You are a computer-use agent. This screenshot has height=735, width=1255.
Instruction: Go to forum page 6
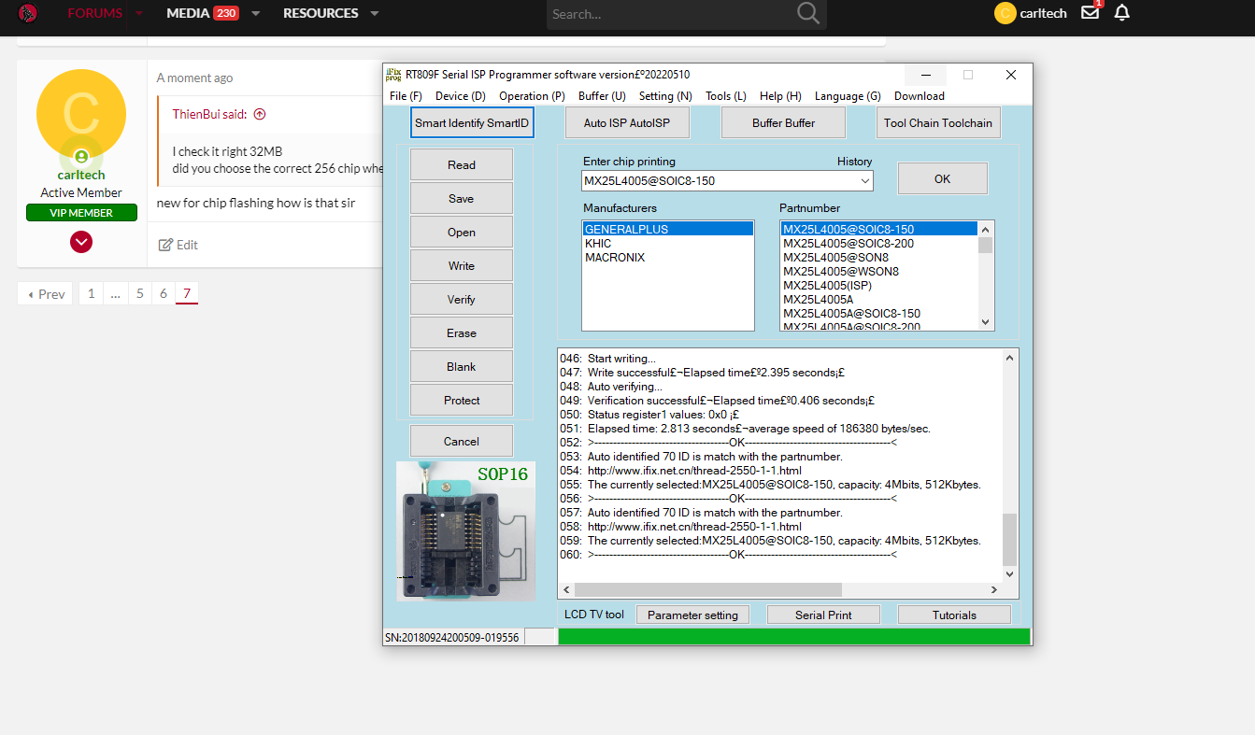pyautogui.click(x=163, y=293)
